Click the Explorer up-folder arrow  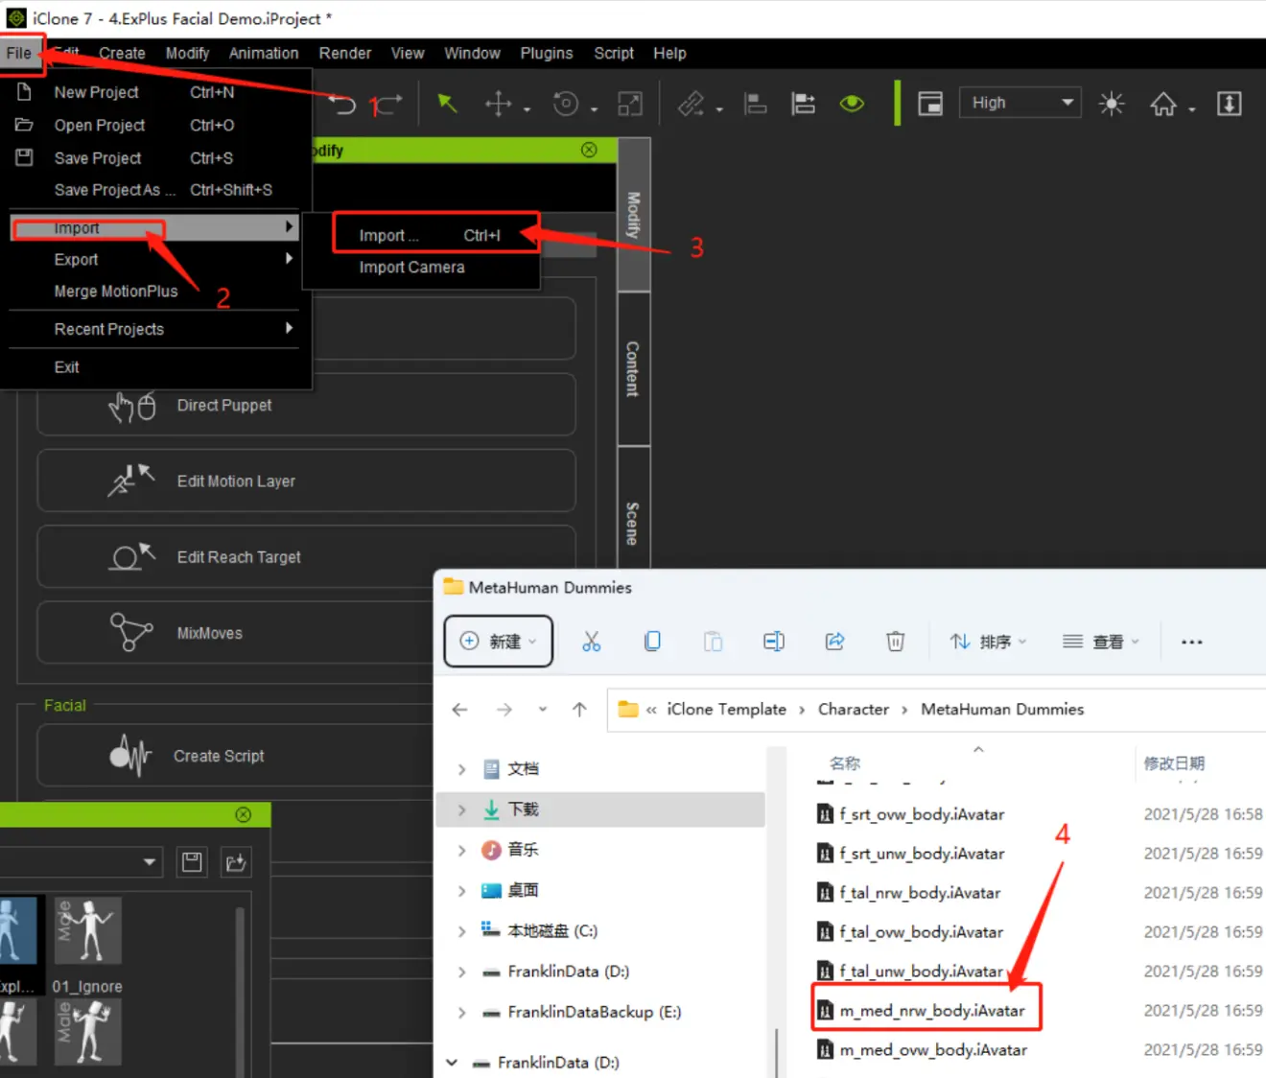pos(579,710)
